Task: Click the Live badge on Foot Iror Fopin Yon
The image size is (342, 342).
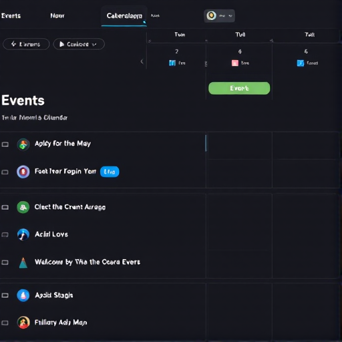Action: (110, 172)
